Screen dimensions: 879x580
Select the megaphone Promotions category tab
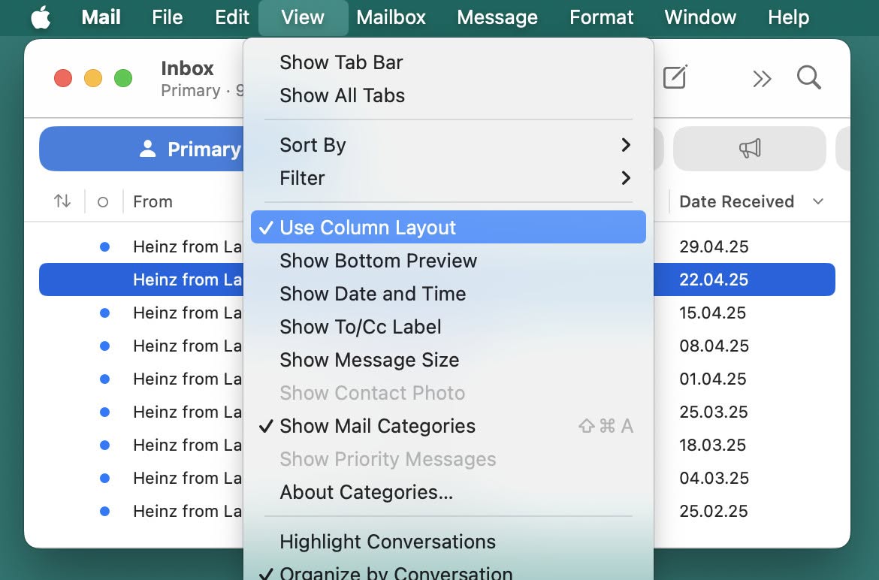pyautogui.click(x=750, y=149)
